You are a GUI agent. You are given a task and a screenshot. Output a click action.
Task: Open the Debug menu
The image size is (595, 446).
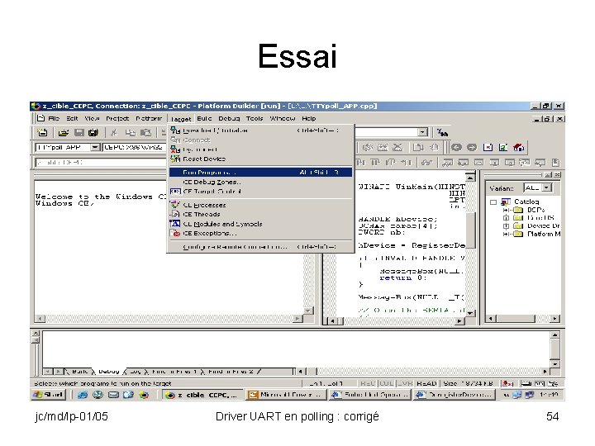point(229,118)
